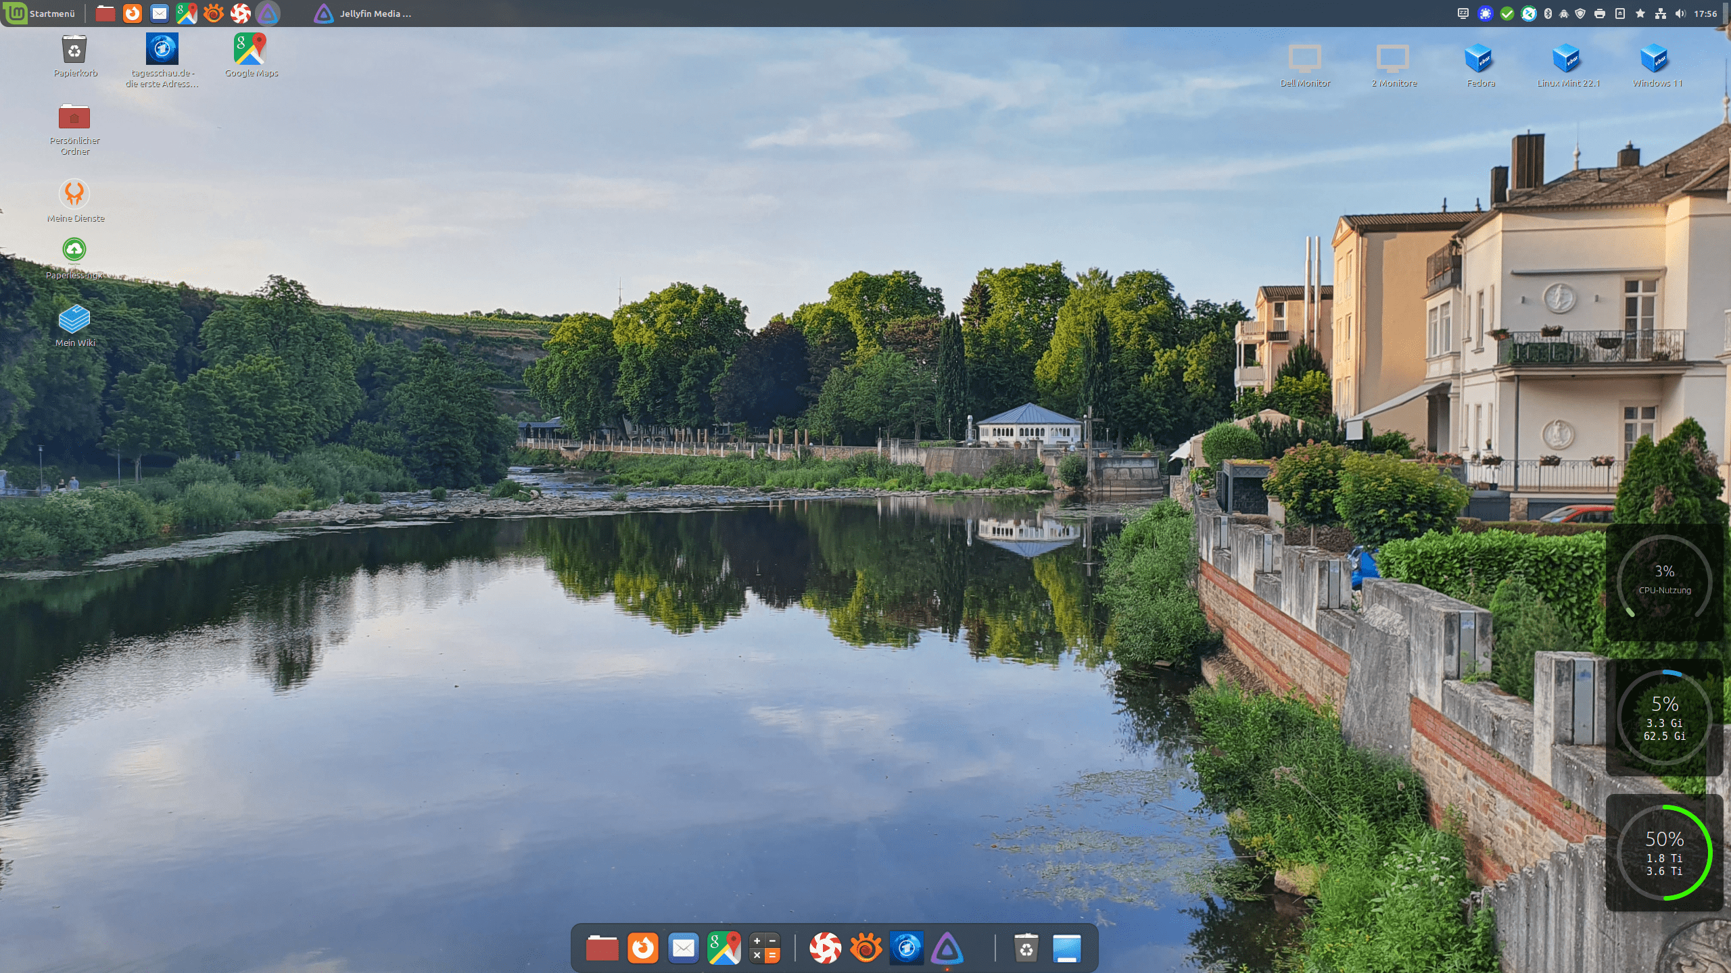This screenshot has height=973, width=1731.
Task: Open the Tagesschau app from the dock
Action: tap(907, 948)
